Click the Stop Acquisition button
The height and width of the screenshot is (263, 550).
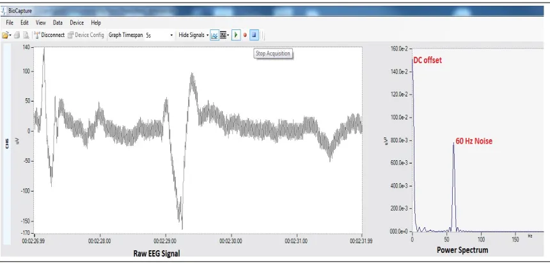pos(255,35)
